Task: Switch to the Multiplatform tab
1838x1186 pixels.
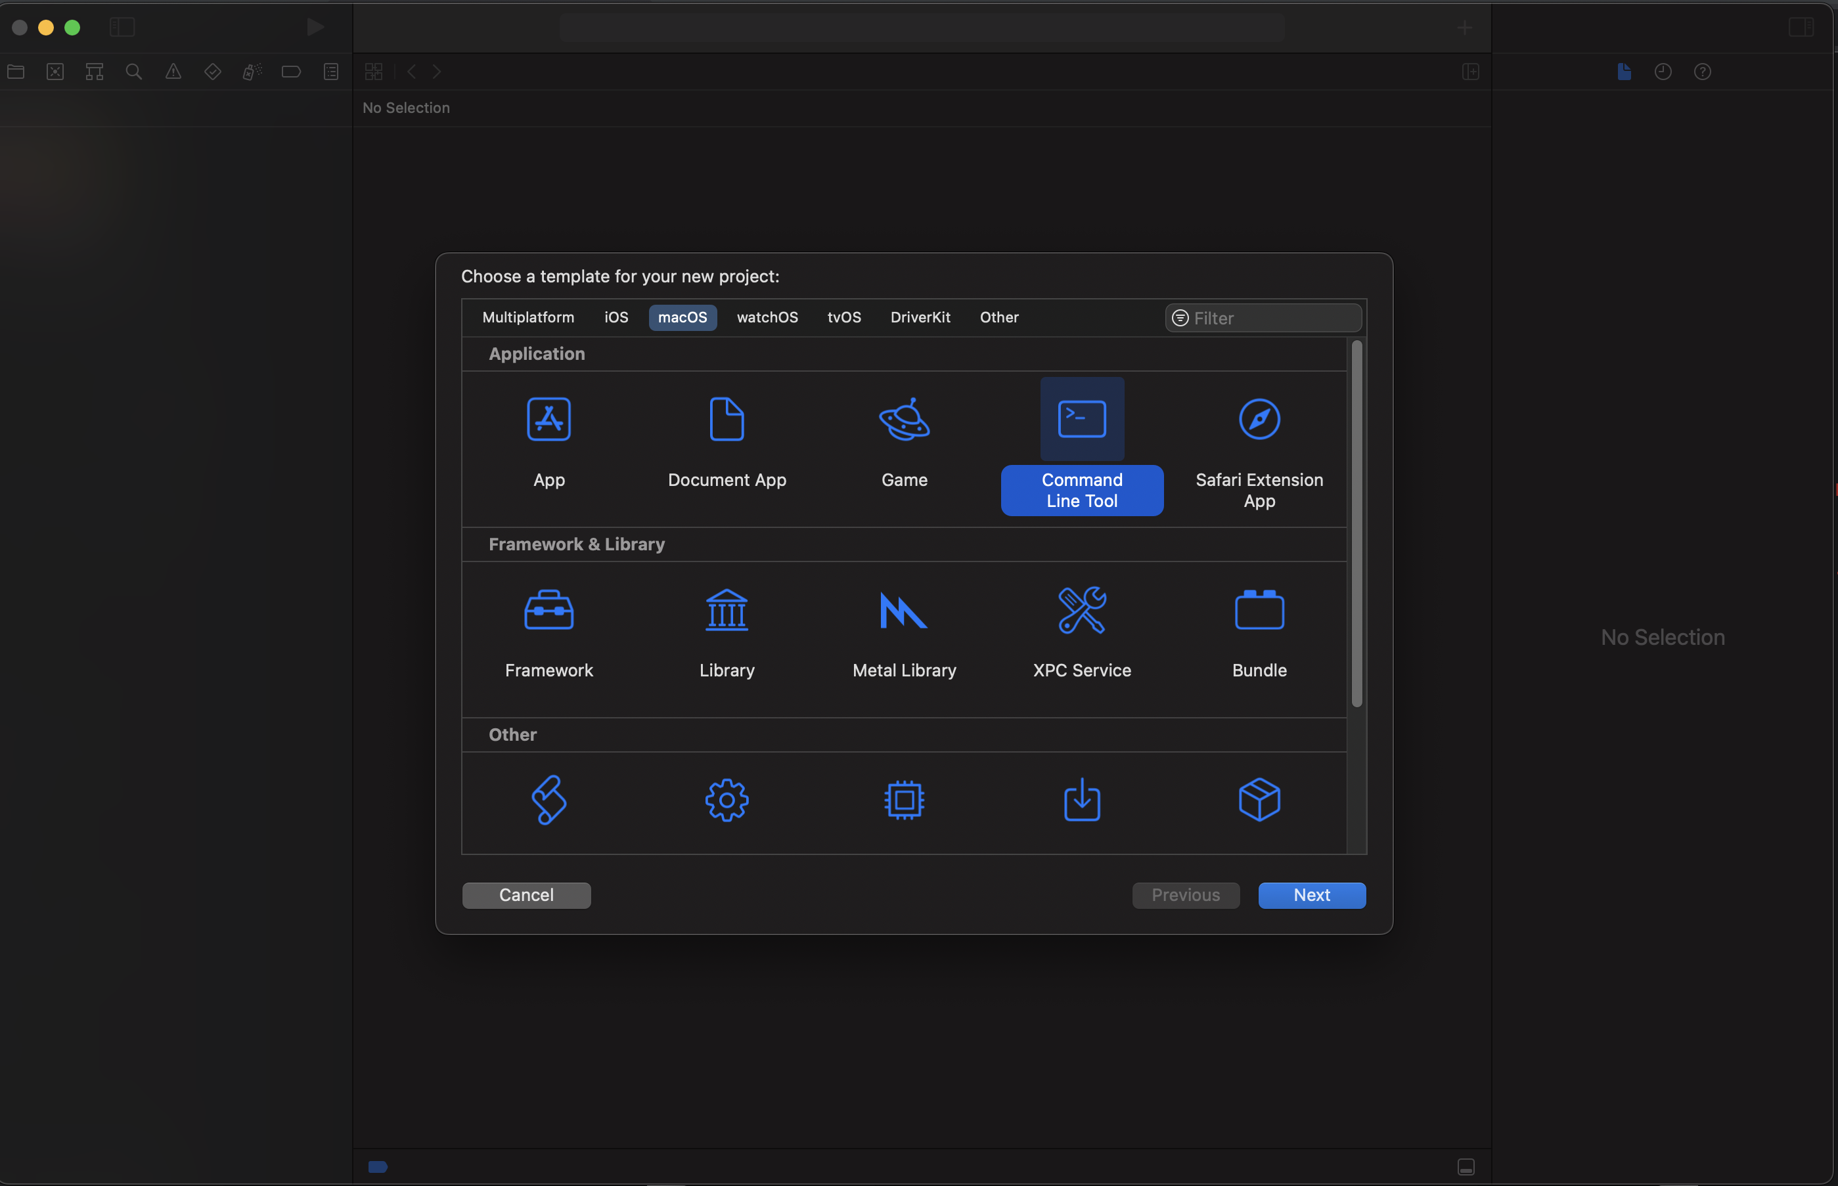Action: [527, 317]
